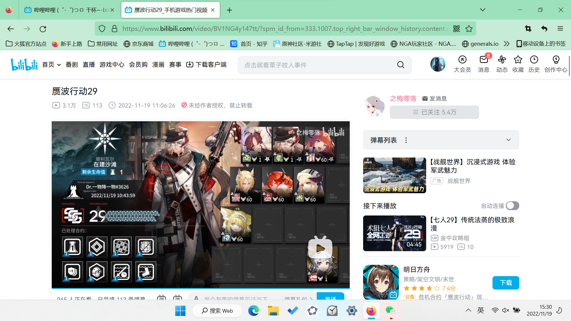Image resolution: width=571 pixels, height=321 pixels.
Task: Select the 赝波行动29 video tab
Action: [x=170, y=10]
